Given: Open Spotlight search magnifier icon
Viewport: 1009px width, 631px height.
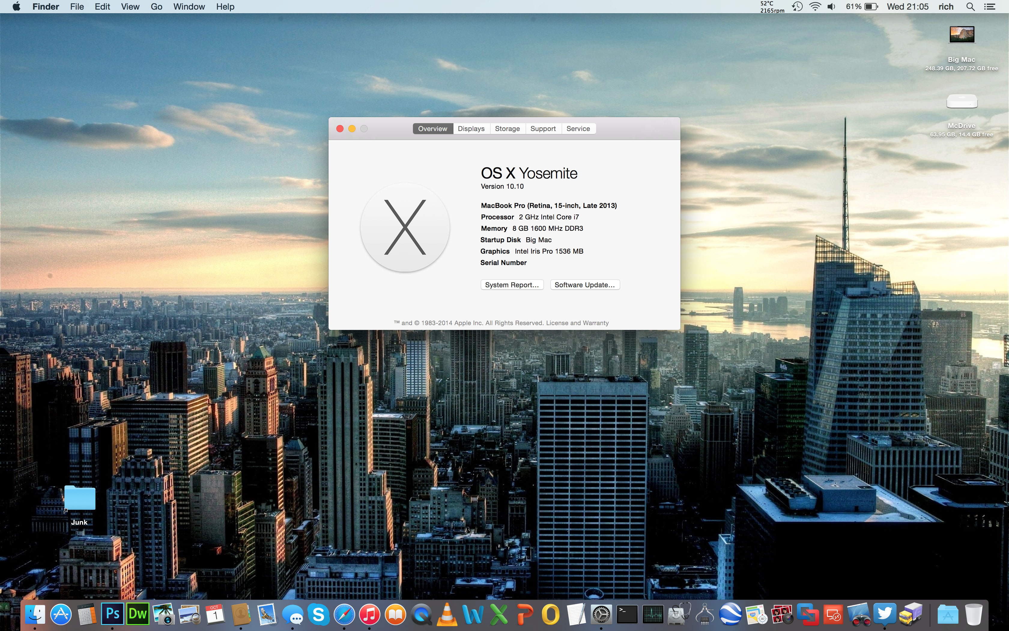Looking at the screenshot, I should tap(970, 7).
